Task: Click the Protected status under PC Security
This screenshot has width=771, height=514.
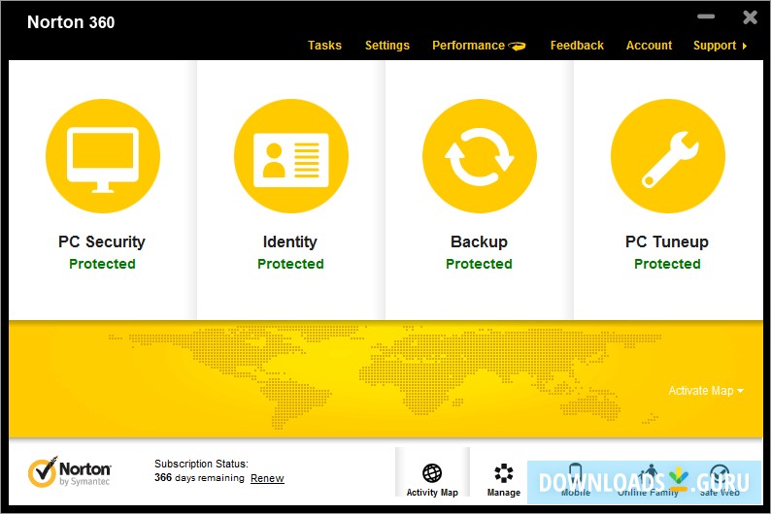Action: coord(102,264)
